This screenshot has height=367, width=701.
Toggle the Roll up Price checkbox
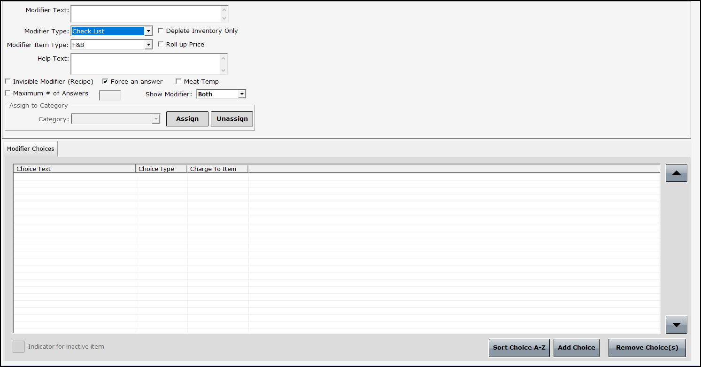pos(161,45)
